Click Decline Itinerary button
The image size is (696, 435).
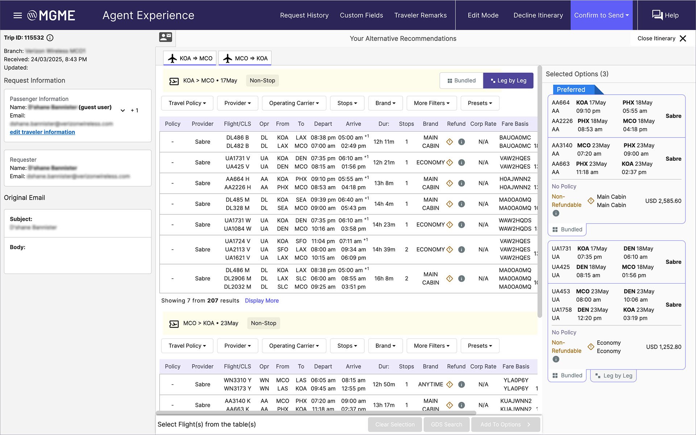538,15
